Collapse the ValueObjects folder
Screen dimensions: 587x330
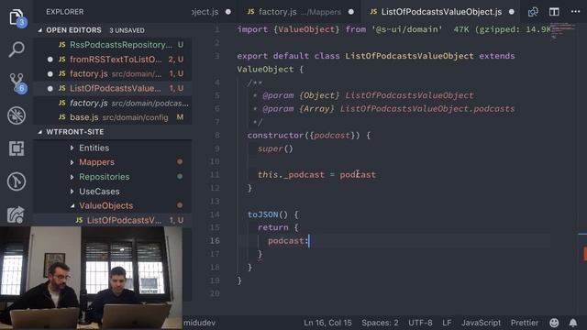(x=106, y=205)
